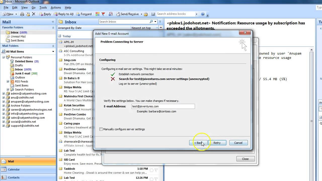Viewport: 322px width, 181px height.
Task: Click the E-mail Address input field
Action: 163,106
